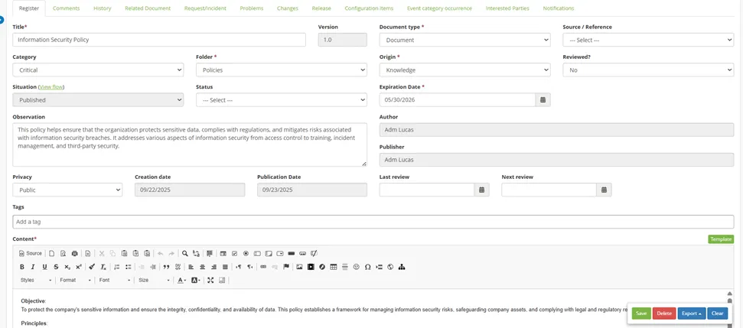Open the Category dropdown showing Critical
The height and width of the screenshot is (328, 743).
point(98,70)
